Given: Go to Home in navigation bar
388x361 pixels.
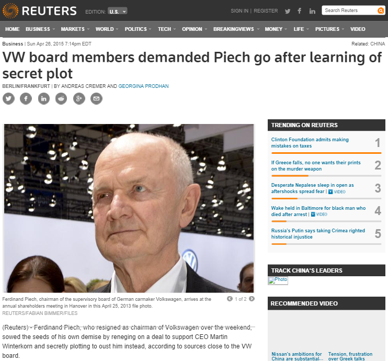Looking at the screenshot, I should pos(13,29).
